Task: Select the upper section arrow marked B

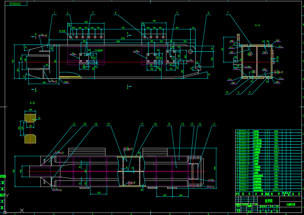Action: tap(35, 36)
